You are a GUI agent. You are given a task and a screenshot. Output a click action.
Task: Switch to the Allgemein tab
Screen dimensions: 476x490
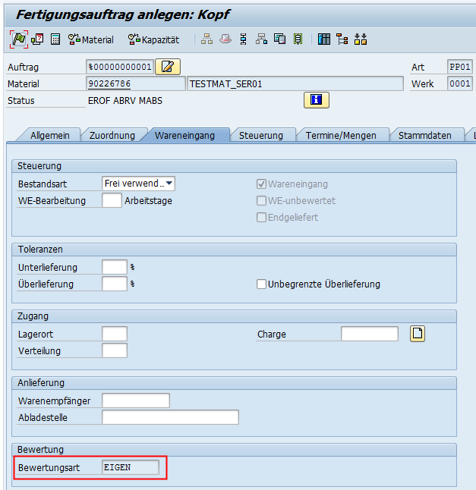tap(50, 135)
